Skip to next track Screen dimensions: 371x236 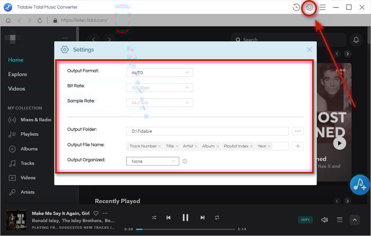(202, 217)
